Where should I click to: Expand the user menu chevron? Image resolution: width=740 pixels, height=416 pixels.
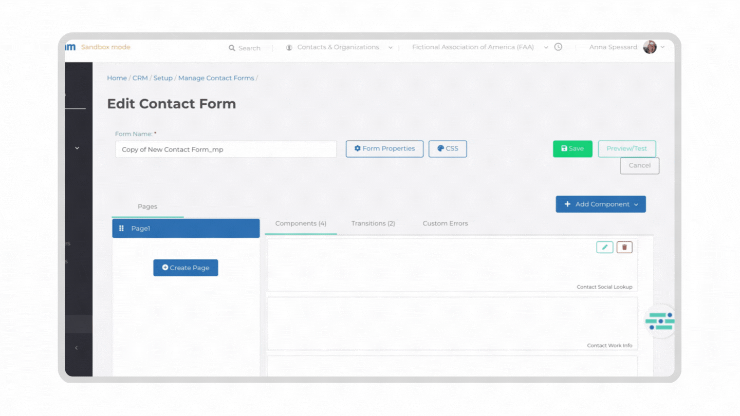click(x=662, y=47)
